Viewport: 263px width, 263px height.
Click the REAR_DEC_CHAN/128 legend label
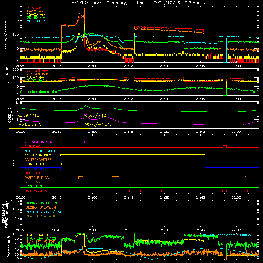click(43, 212)
